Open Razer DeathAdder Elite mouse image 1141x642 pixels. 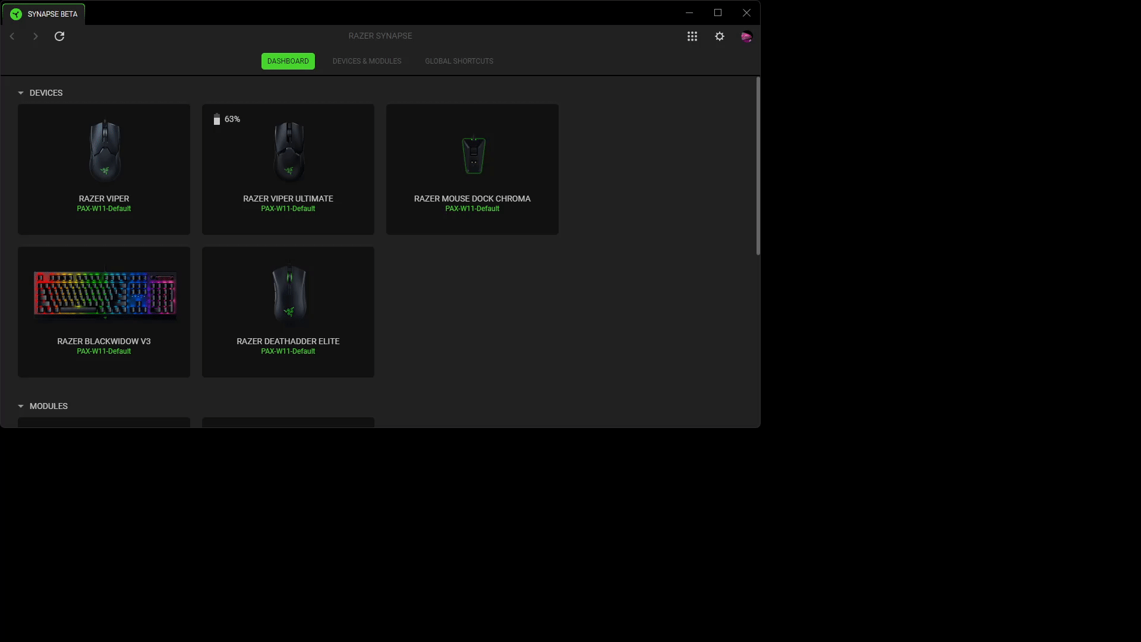[x=289, y=292]
